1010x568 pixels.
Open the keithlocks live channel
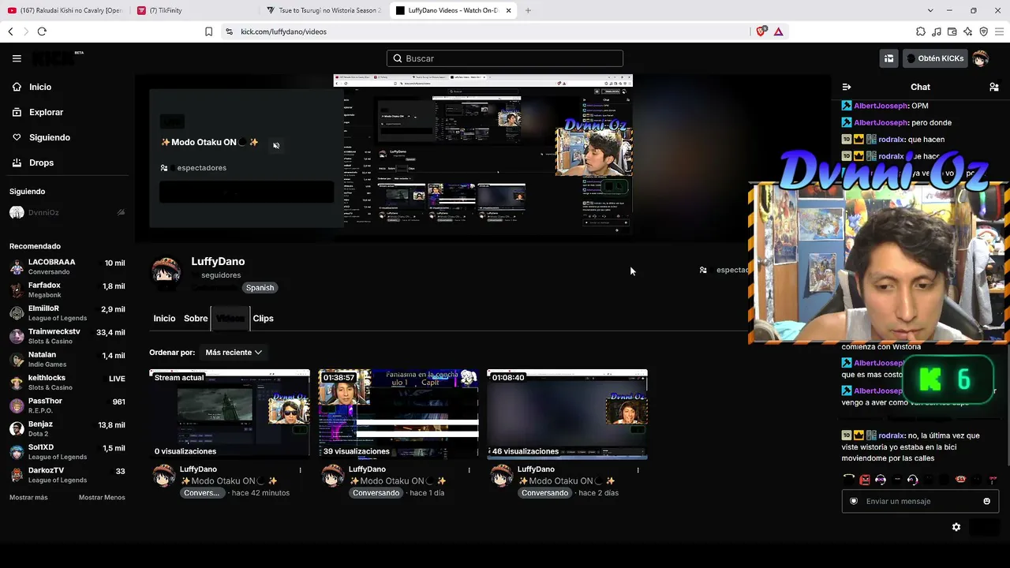(67, 383)
